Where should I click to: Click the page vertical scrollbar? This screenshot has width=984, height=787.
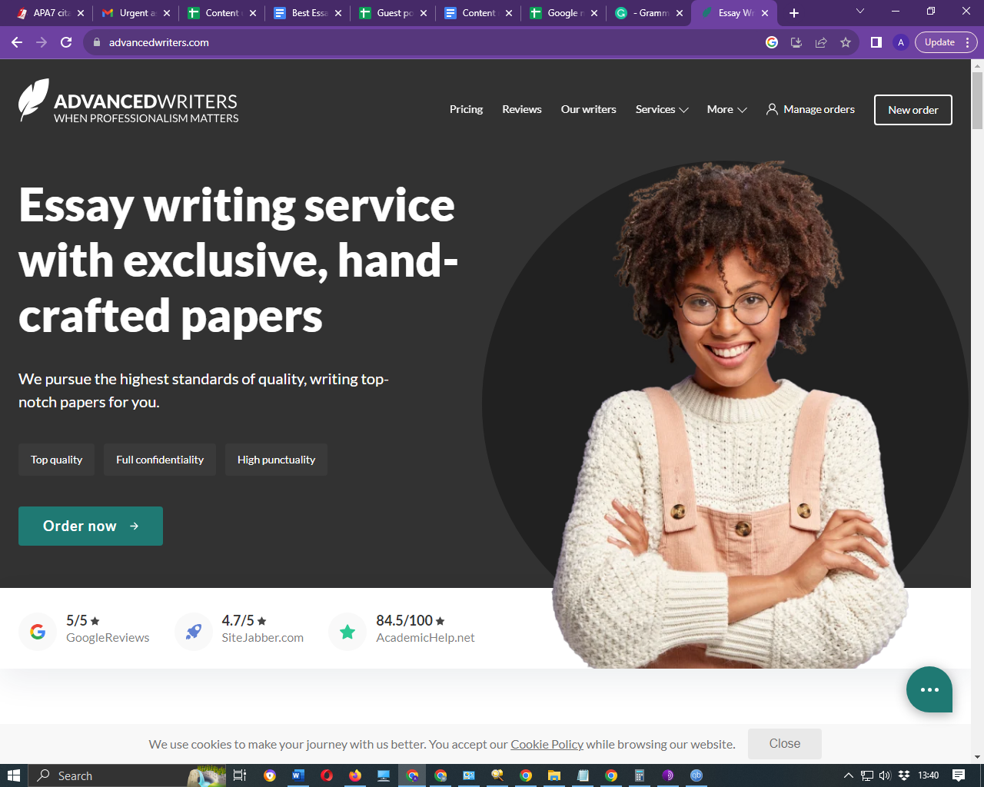coord(978,411)
